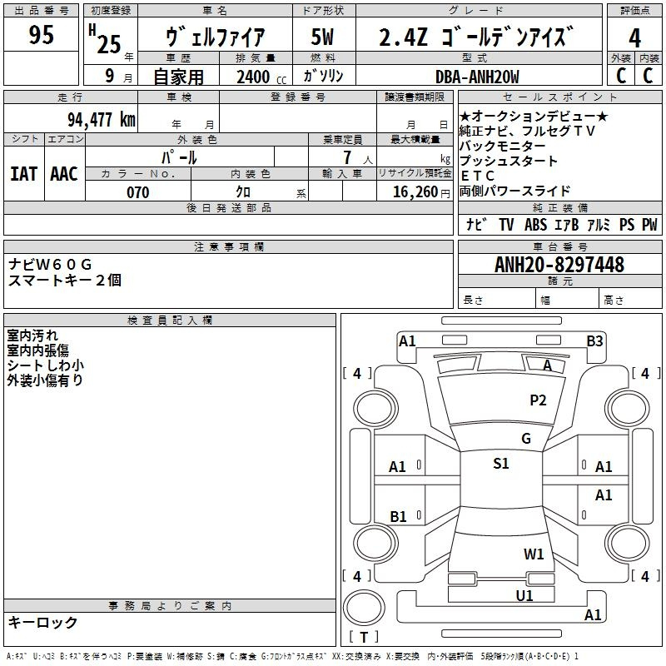Click the AAC air conditioner cell
Image resolution: width=666 pixels, height=666 pixels.
[64, 173]
